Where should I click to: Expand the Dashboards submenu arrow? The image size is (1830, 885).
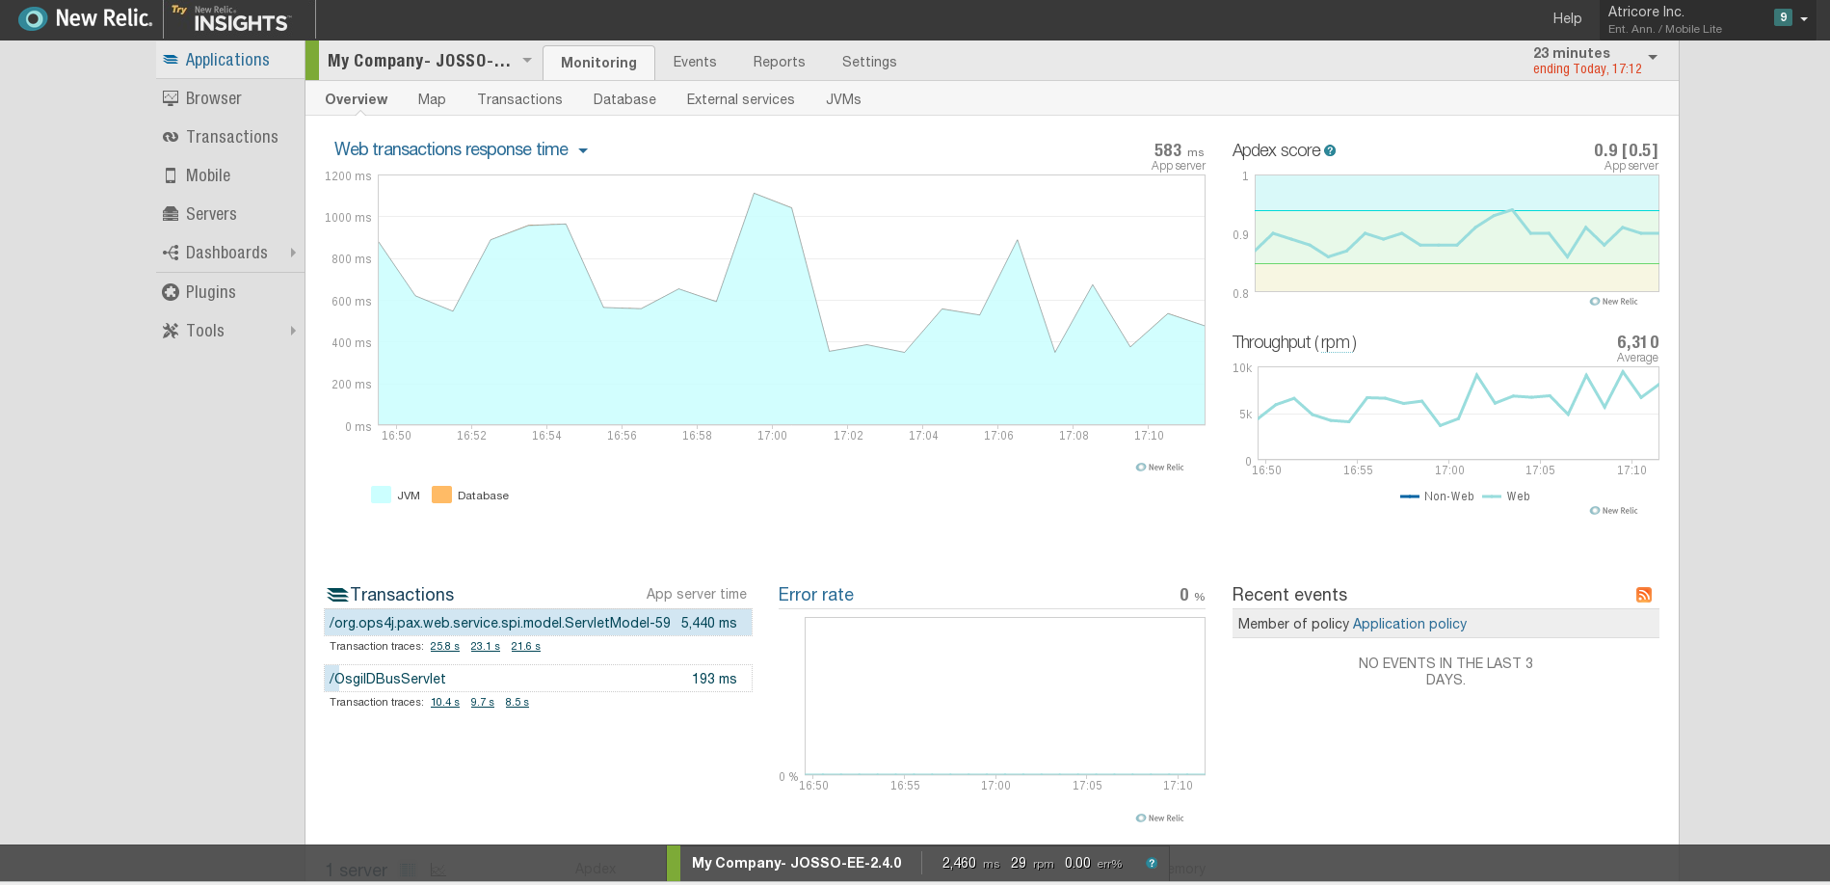(x=293, y=253)
